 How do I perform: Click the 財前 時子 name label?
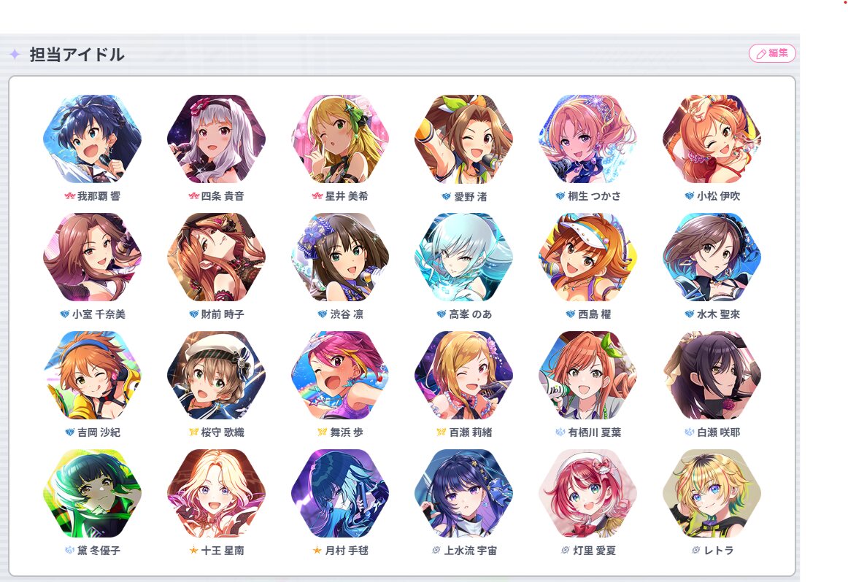[223, 314]
